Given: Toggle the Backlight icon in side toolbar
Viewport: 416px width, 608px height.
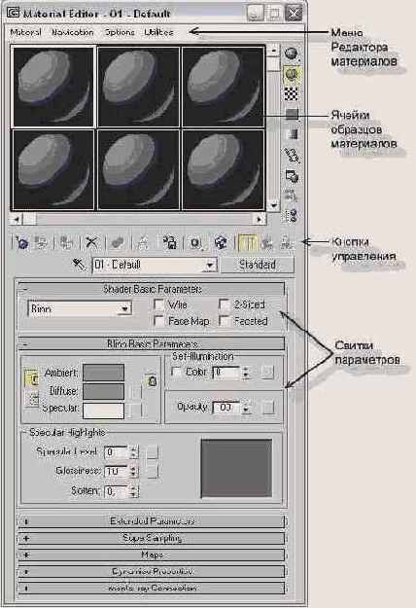Looking at the screenshot, I should tap(292, 73).
